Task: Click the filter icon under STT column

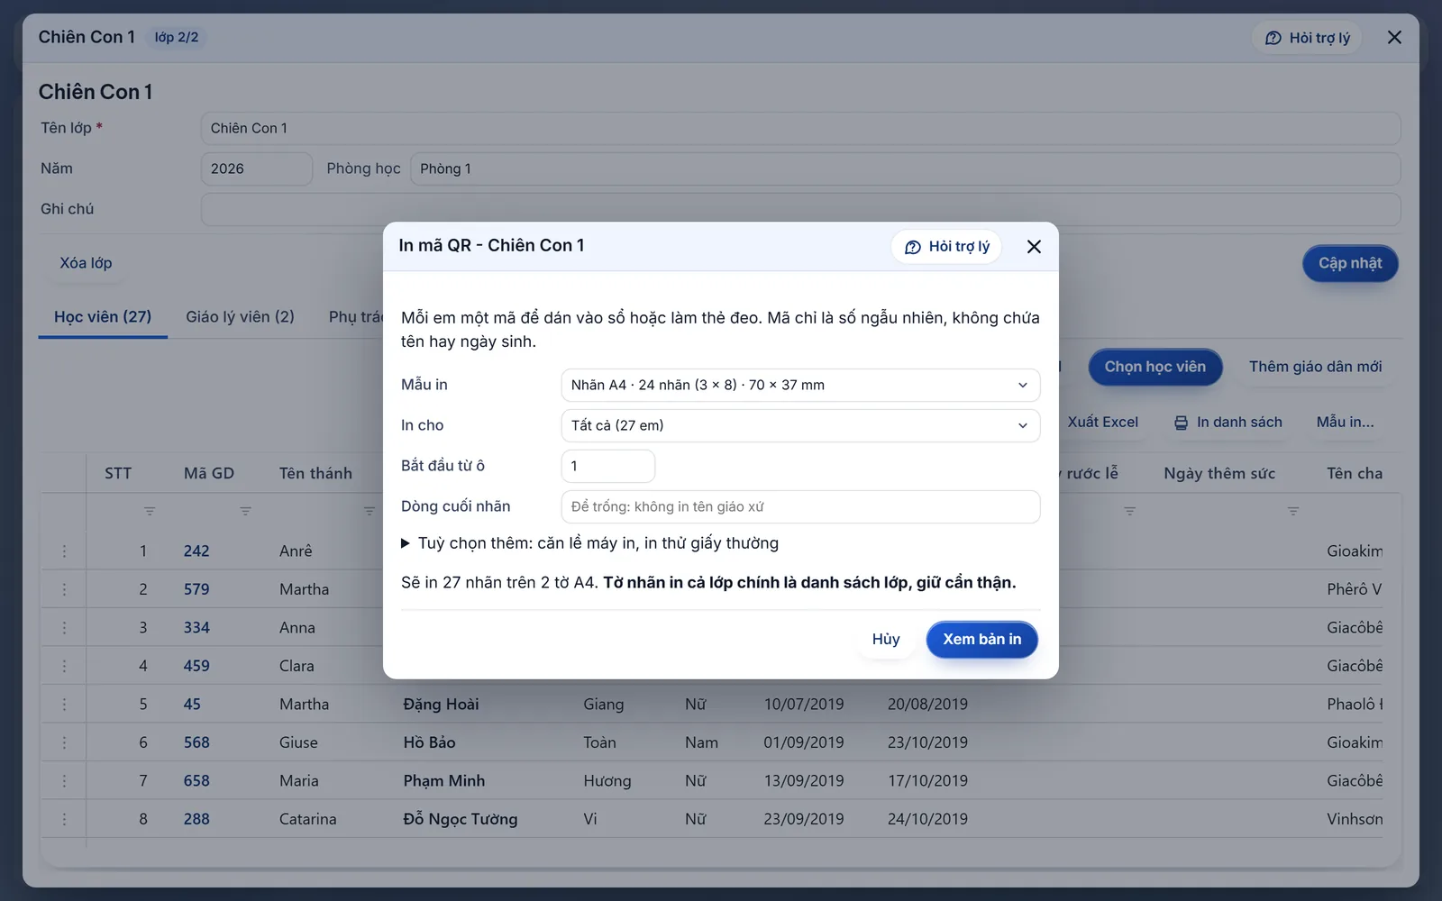Action: 150,511
